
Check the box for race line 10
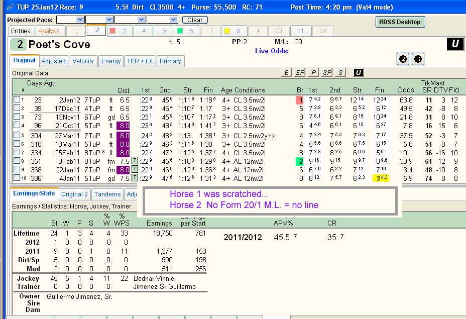click(x=17, y=178)
